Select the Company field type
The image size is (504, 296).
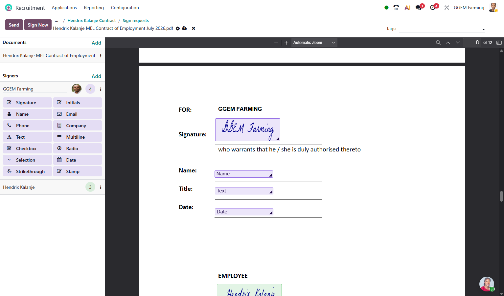point(78,126)
